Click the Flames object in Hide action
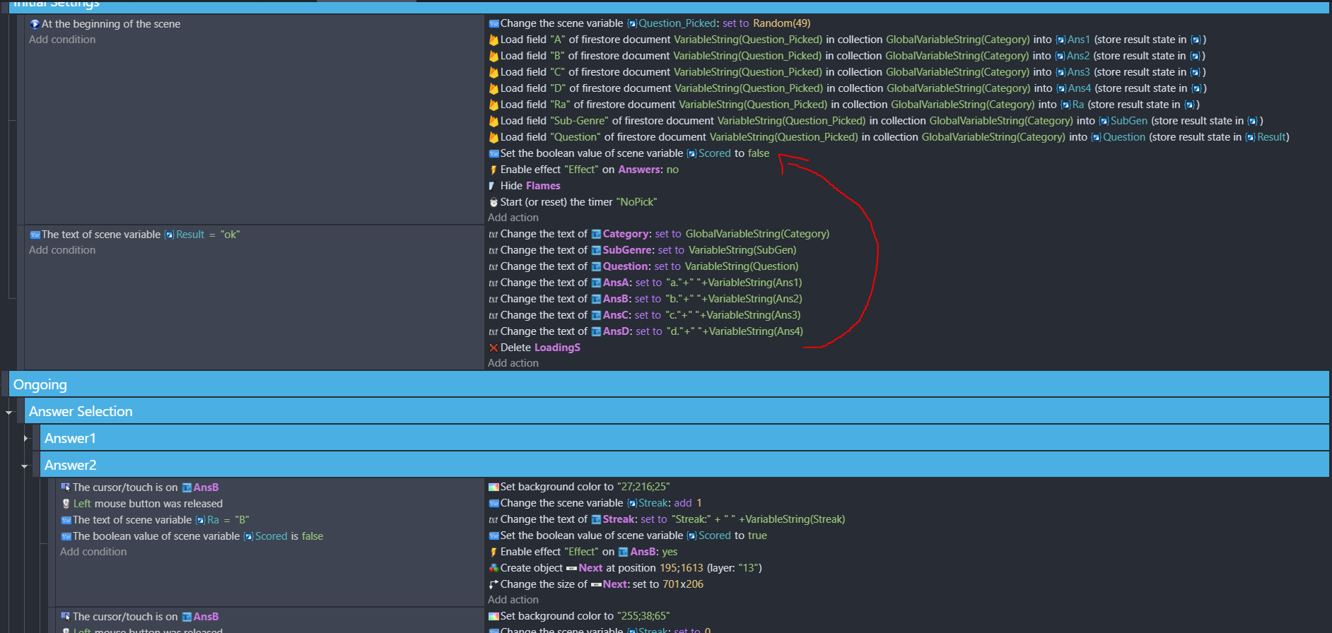Screen dimensions: 1332x633 pos(543,187)
